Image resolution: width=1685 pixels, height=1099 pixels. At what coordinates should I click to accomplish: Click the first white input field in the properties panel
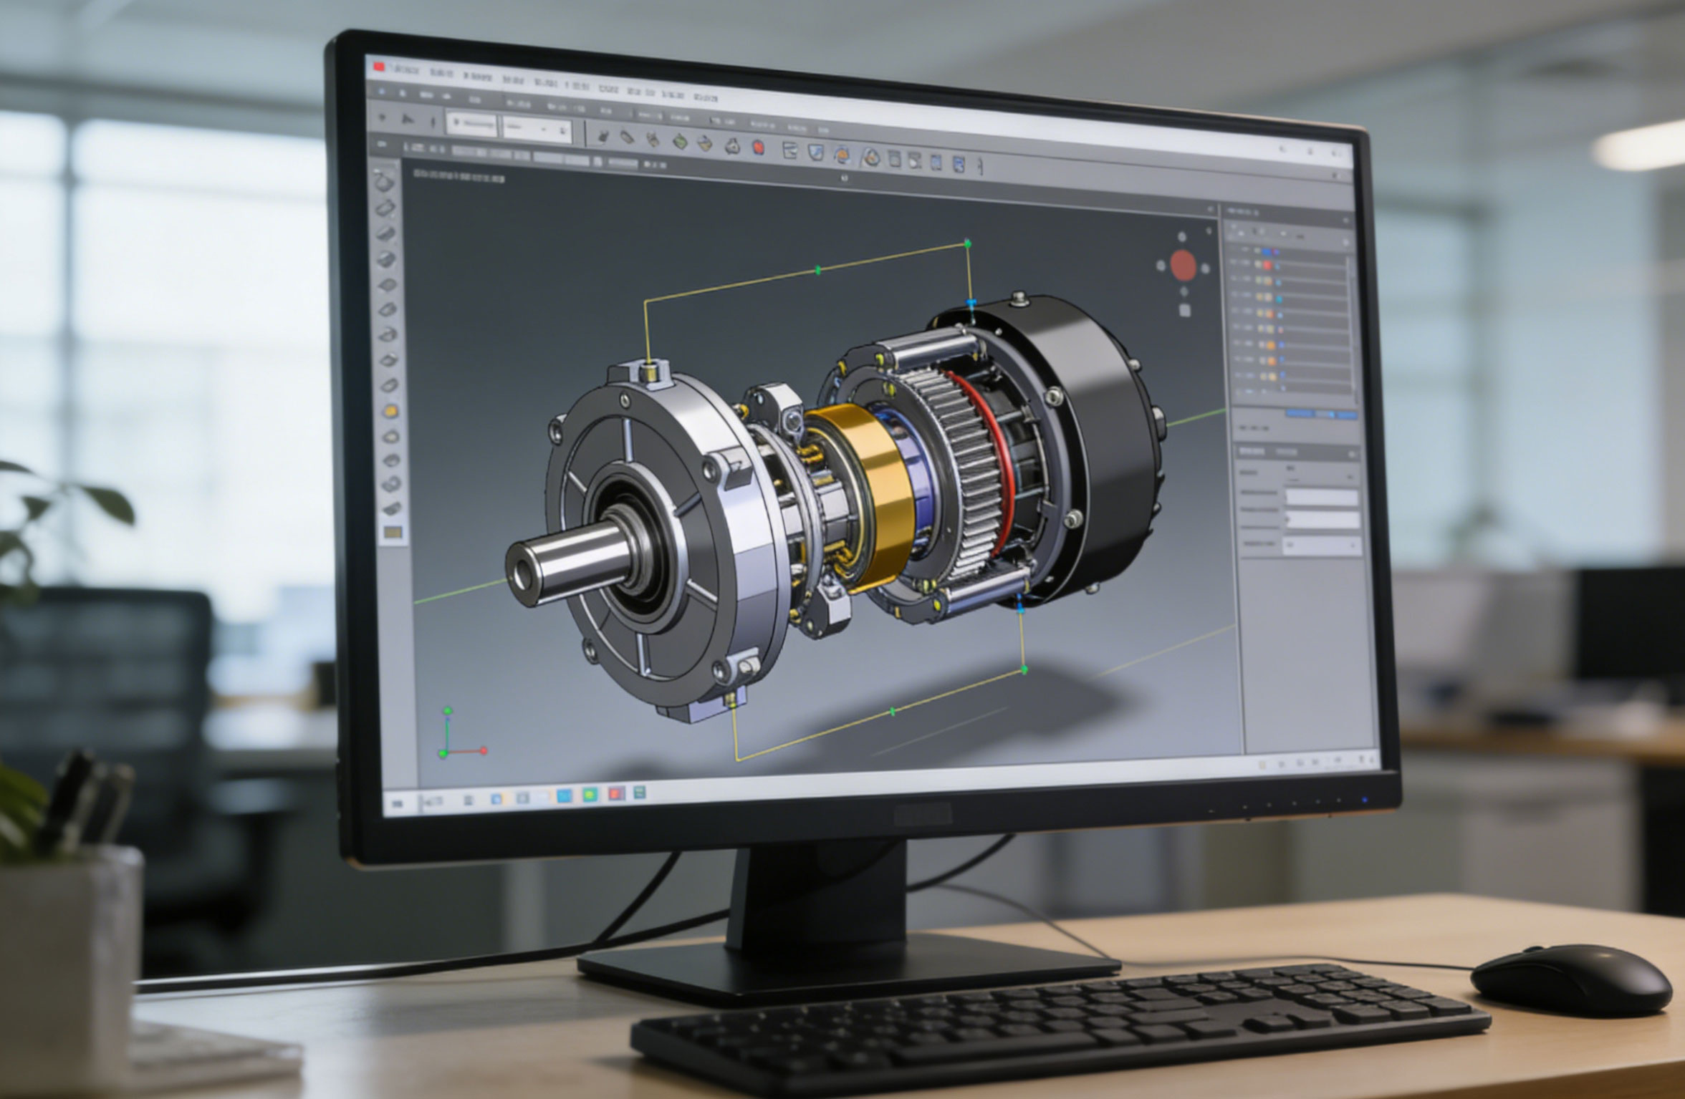pos(1322,497)
